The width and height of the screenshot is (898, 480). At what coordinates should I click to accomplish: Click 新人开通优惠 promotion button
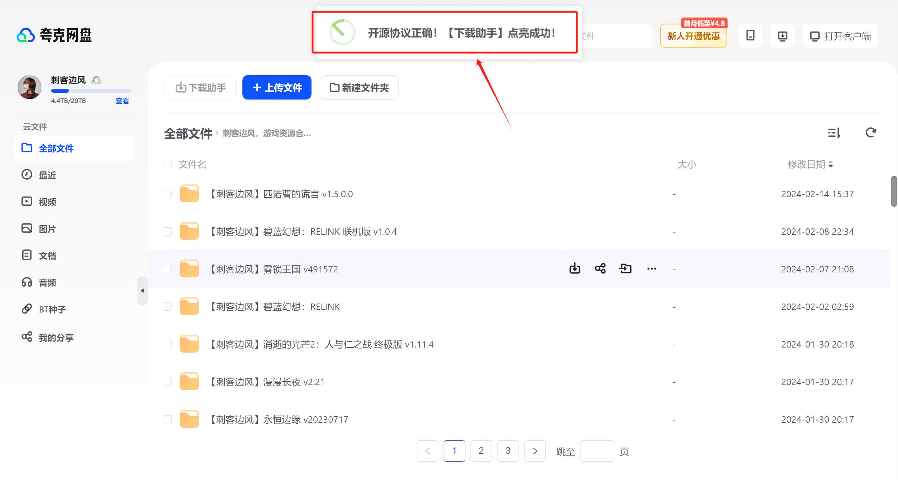pos(694,36)
